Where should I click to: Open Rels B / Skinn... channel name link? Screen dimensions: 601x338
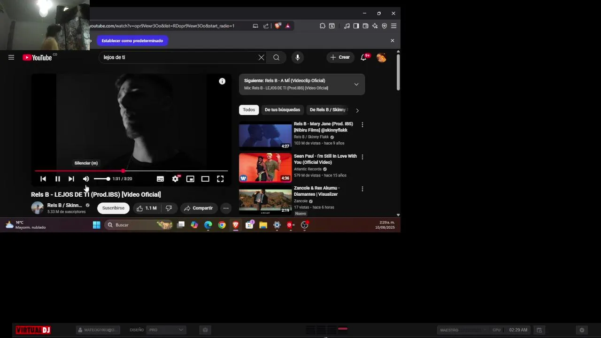click(64, 205)
